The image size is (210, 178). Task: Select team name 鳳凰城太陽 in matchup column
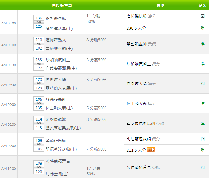click(56, 79)
